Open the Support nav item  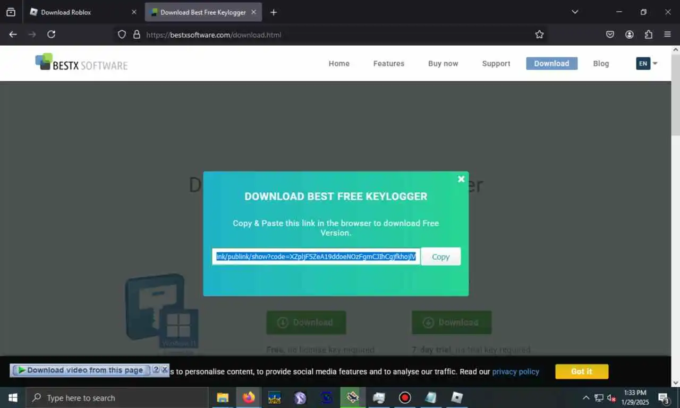496,63
